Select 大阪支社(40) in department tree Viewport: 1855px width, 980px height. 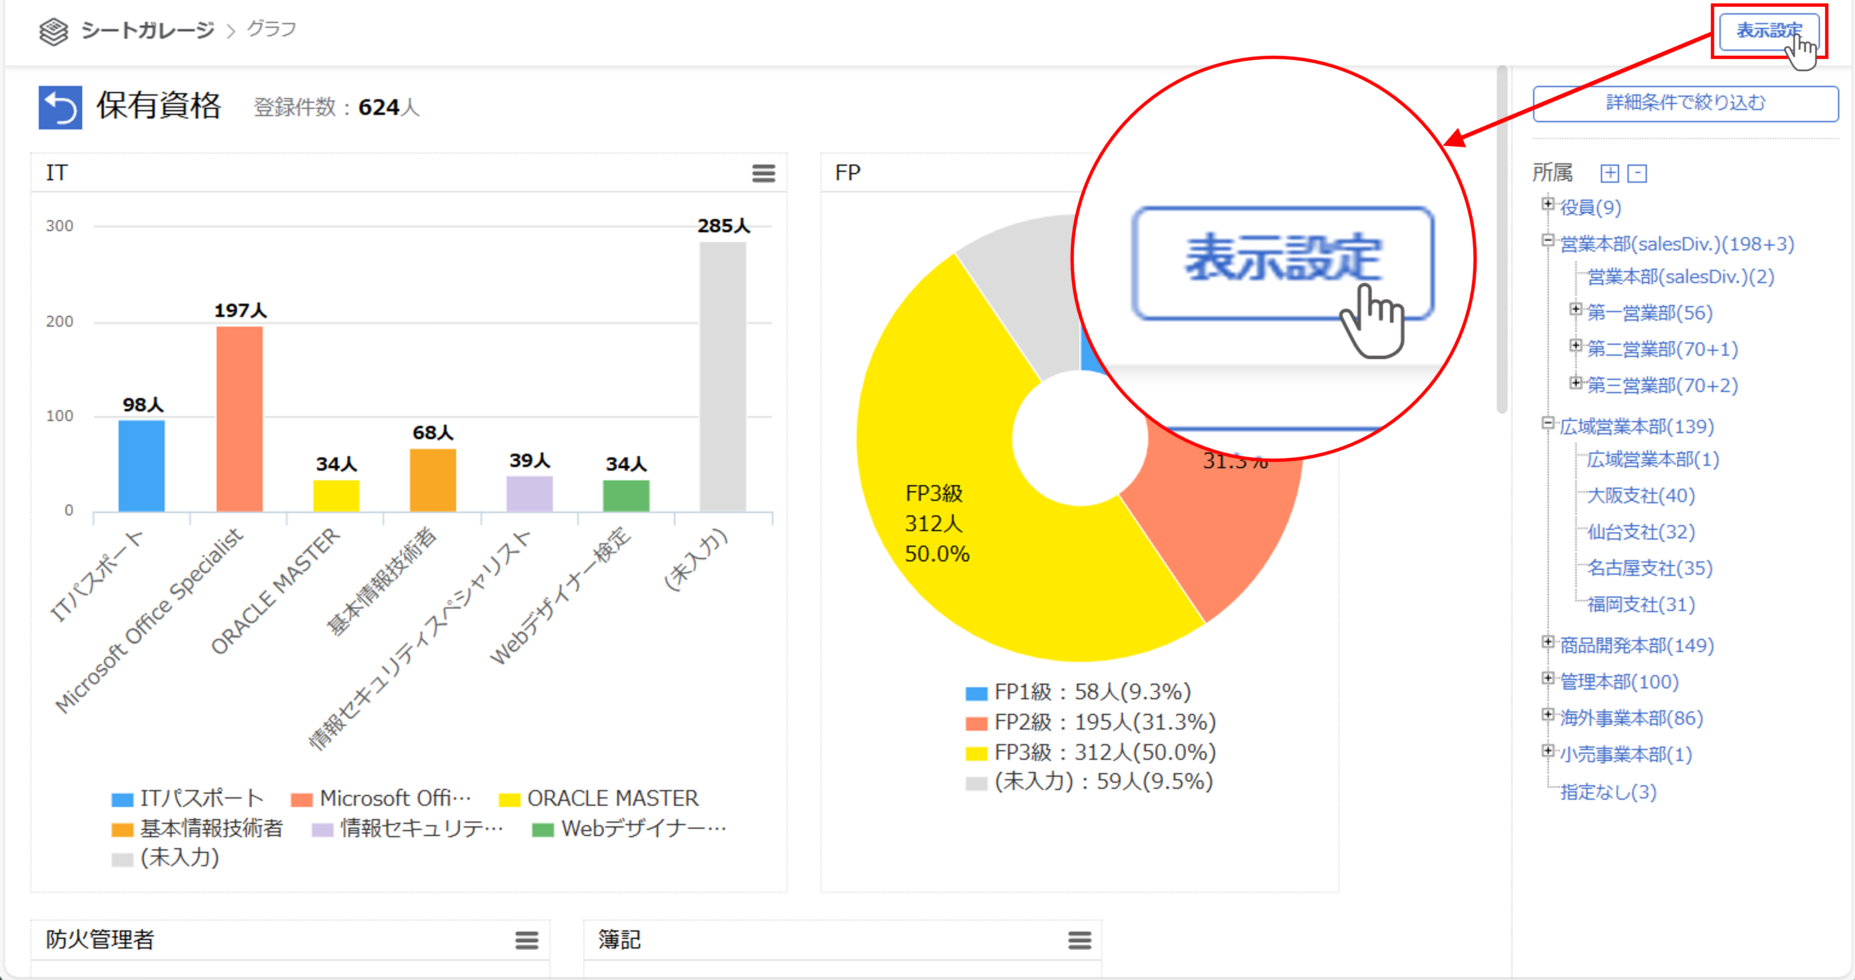click(x=1640, y=495)
